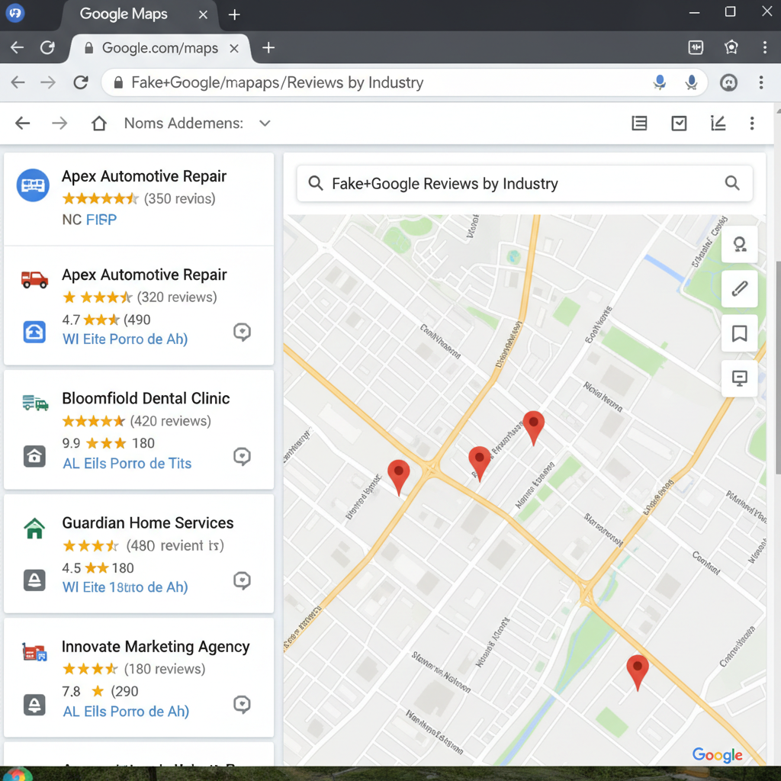
Task: Select the northernmost red map pin
Action: (x=533, y=427)
